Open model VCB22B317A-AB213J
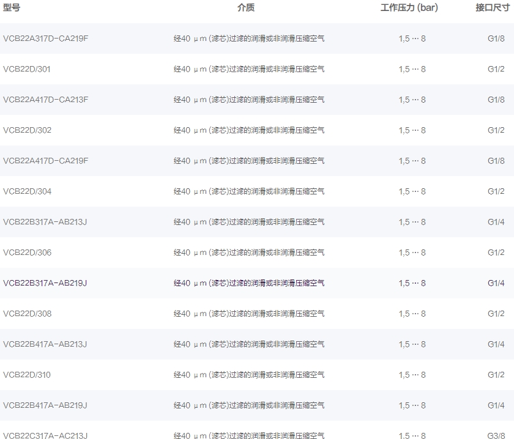This screenshot has height=439, width=514. pyautogui.click(x=45, y=222)
